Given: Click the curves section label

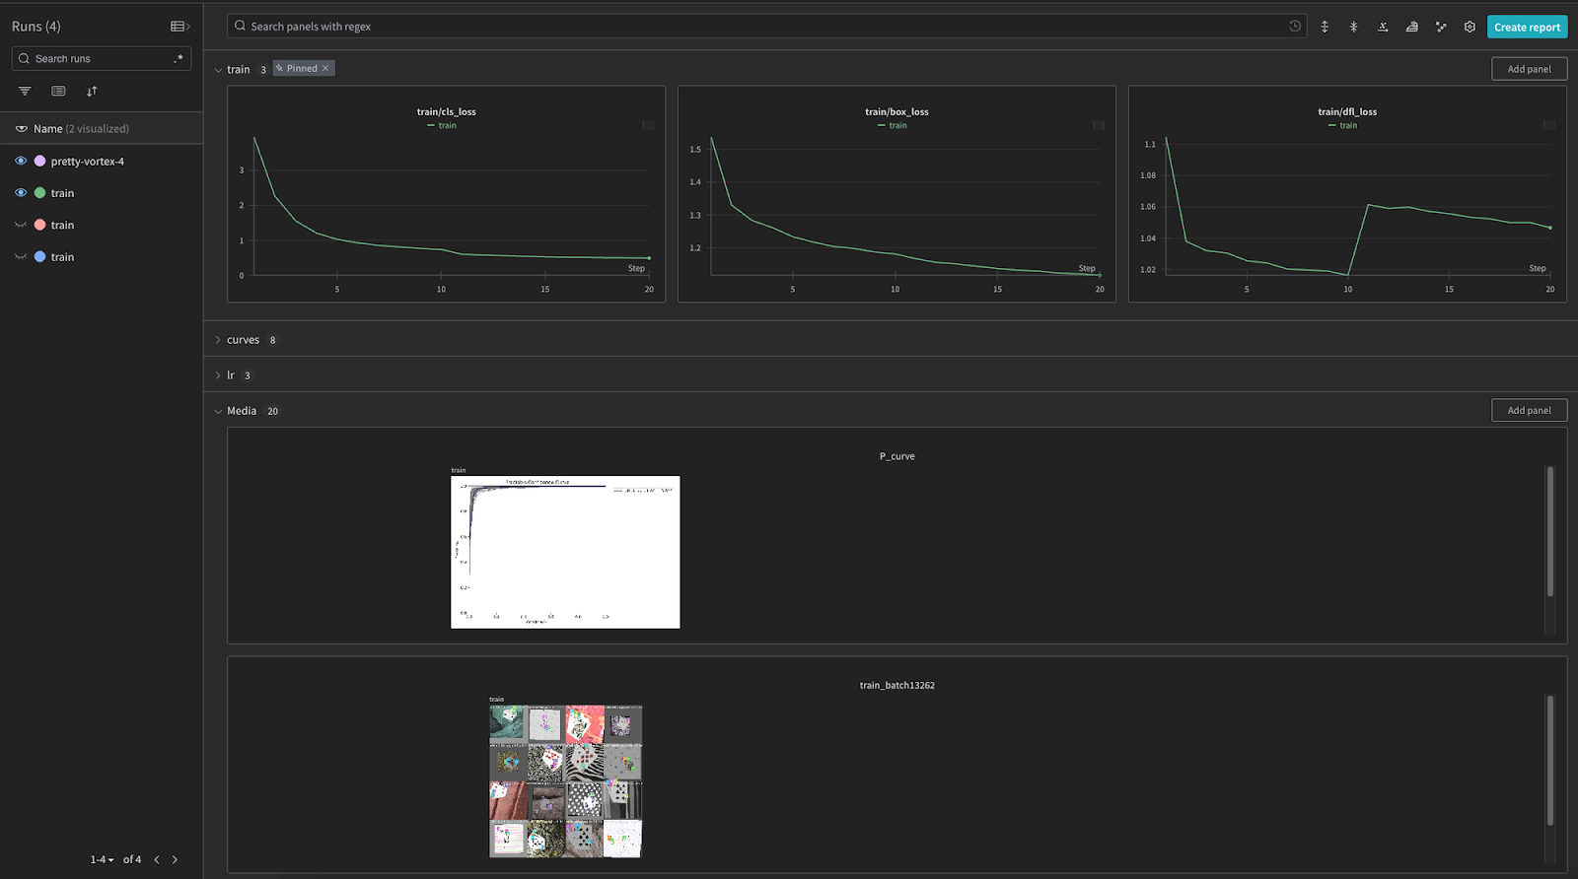Looking at the screenshot, I should click(243, 340).
